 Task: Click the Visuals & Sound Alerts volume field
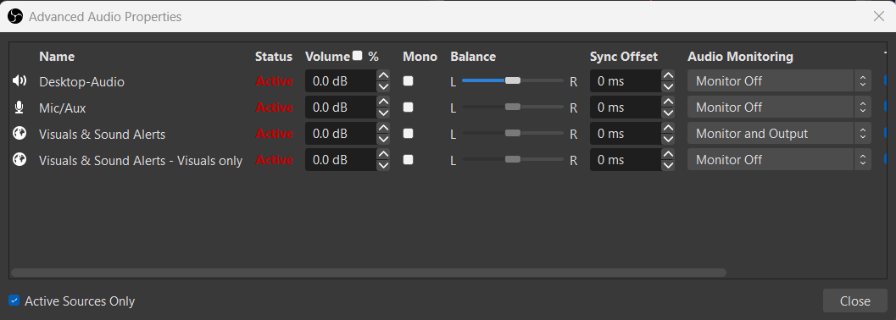[341, 134]
